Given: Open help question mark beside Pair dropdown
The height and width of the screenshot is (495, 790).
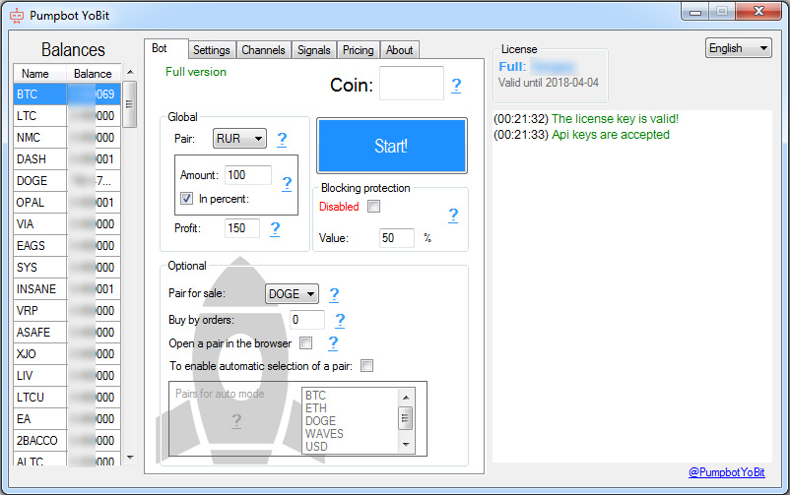Looking at the screenshot, I should [x=282, y=139].
